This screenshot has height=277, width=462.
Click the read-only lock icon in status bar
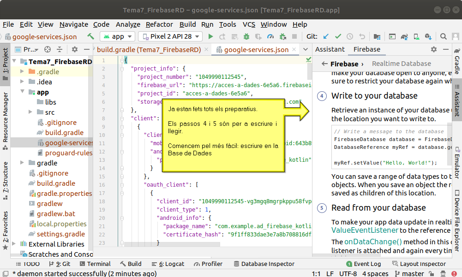click(431, 274)
